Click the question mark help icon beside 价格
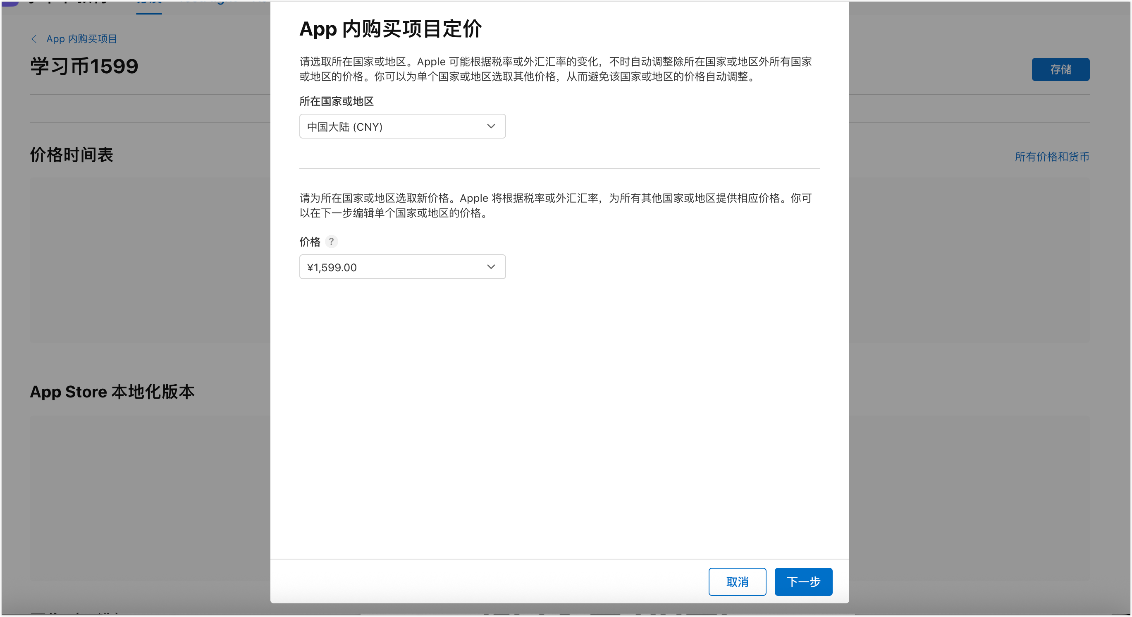 point(331,242)
